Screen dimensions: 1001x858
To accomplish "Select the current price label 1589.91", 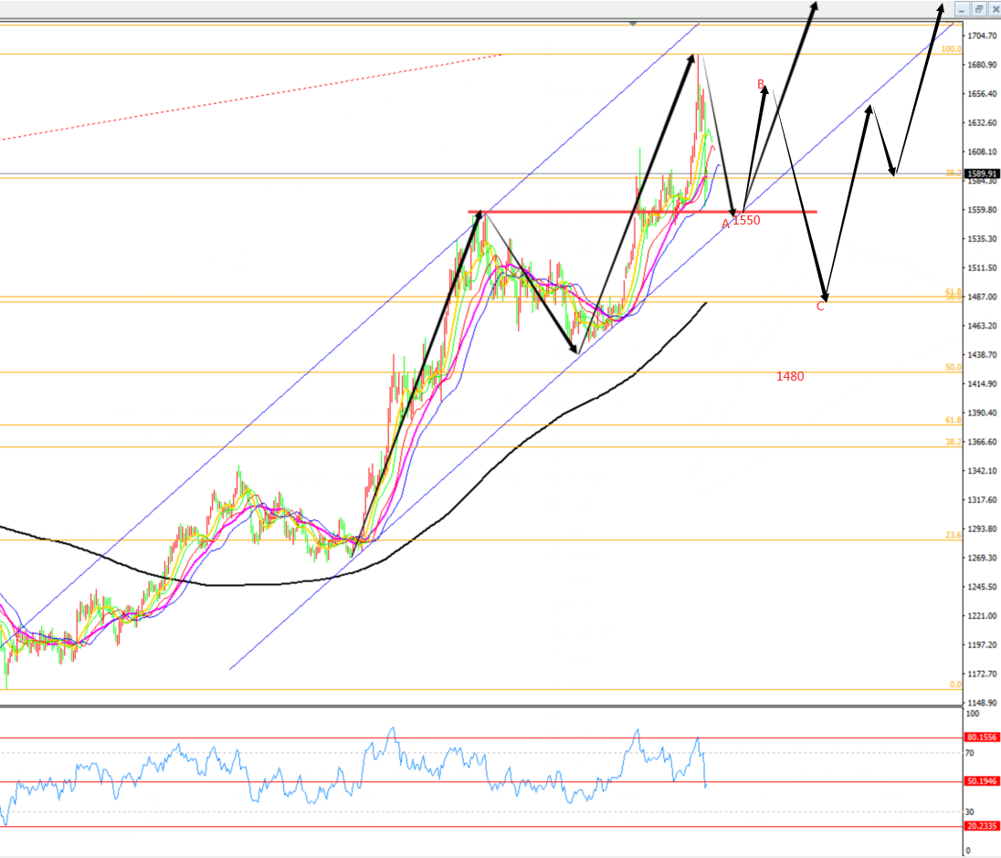I will click(x=982, y=173).
